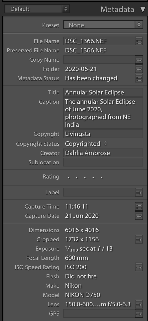Click the list icon beside File Name
Viewport: 148px width, 321px height.
coord(139,41)
